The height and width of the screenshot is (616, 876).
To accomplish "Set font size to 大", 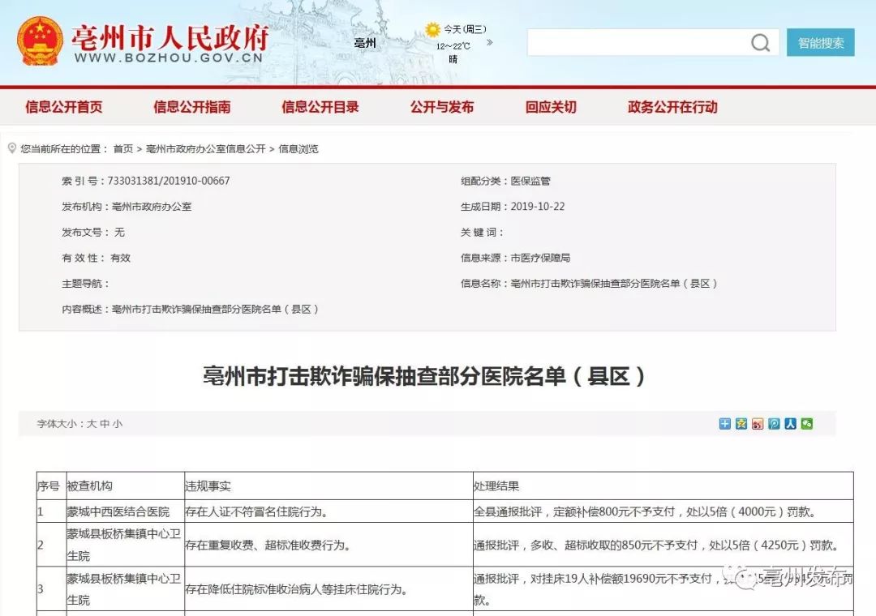I will [92, 424].
